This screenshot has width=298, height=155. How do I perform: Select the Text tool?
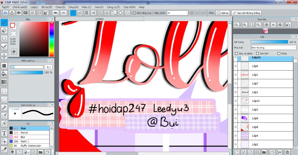[x=4, y=133]
